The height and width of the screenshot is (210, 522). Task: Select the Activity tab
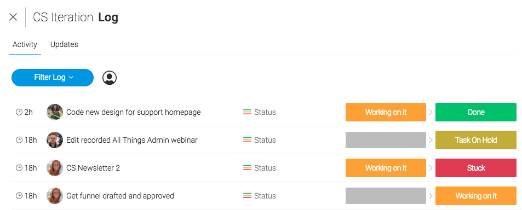point(25,44)
